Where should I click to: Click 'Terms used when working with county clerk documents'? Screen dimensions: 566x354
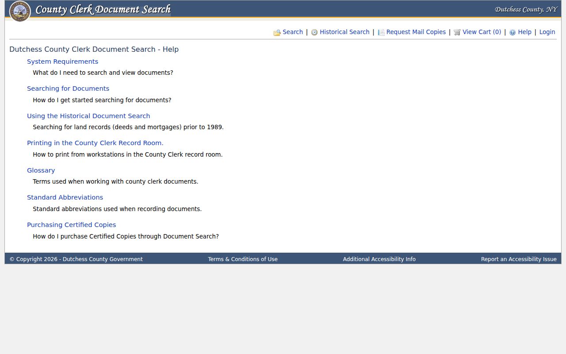pyautogui.click(x=115, y=181)
